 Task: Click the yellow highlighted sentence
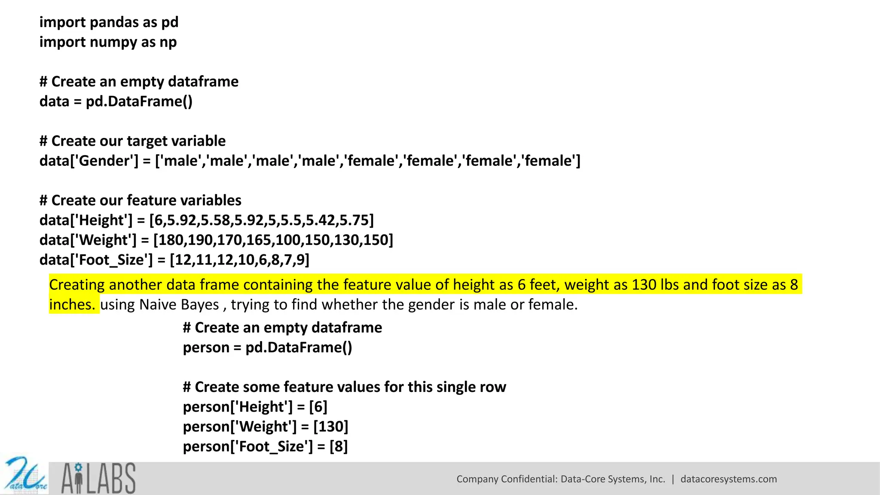pyautogui.click(x=423, y=285)
